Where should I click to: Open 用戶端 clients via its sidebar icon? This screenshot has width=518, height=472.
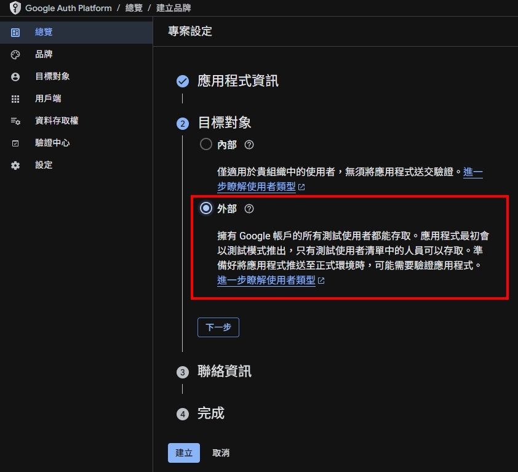pyautogui.click(x=15, y=98)
